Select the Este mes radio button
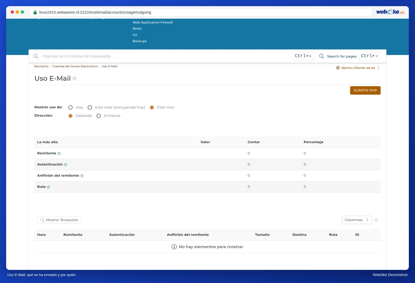The image size is (415, 283). point(152,107)
